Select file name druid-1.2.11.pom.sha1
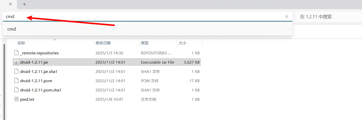The height and width of the screenshot is (120, 362). point(41,90)
